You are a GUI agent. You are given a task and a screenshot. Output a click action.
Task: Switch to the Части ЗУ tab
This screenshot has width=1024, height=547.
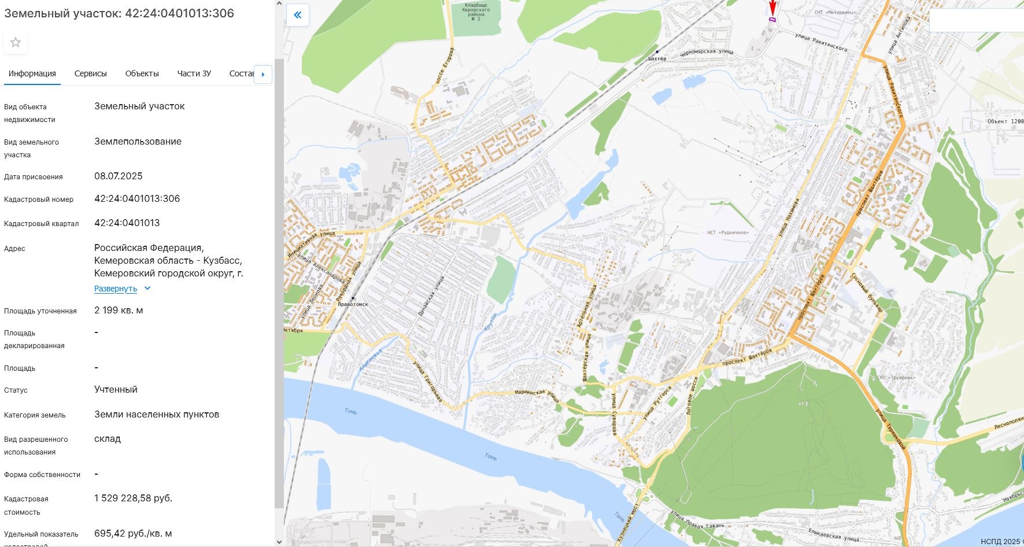[194, 73]
